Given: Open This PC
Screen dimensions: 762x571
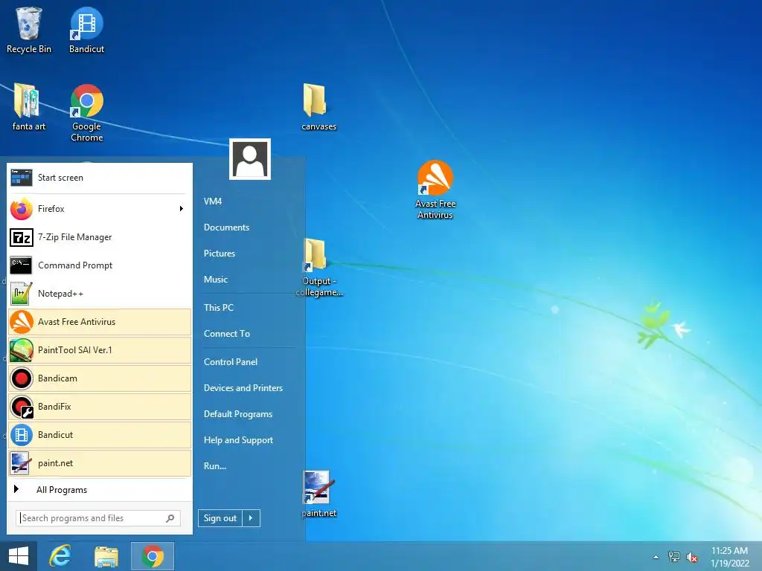Looking at the screenshot, I should point(219,307).
